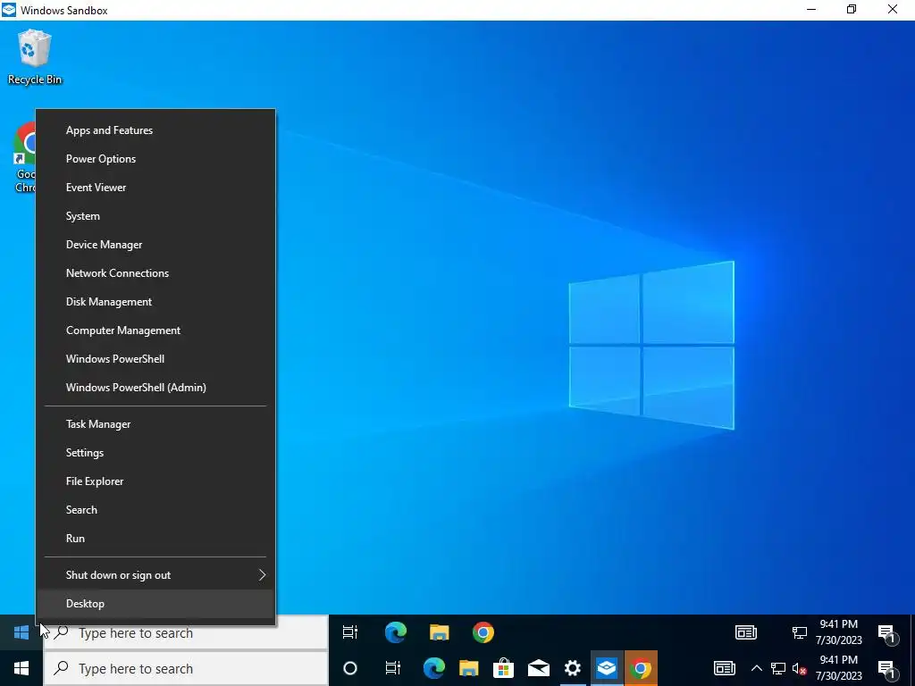This screenshot has width=915, height=686.
Task: Open Task Manager from the menu
Action: point(155,424)
